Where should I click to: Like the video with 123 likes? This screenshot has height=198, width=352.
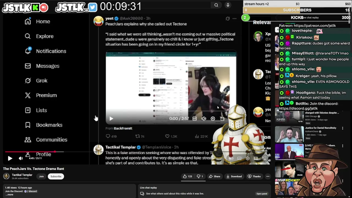click(188, 177)
